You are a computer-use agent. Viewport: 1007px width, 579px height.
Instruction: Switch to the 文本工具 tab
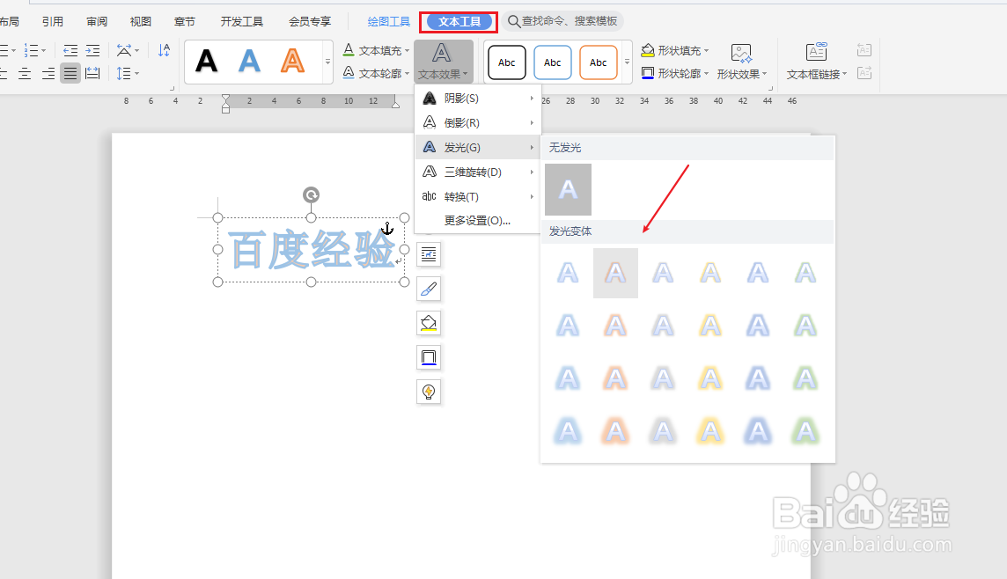tap(459, 22)
